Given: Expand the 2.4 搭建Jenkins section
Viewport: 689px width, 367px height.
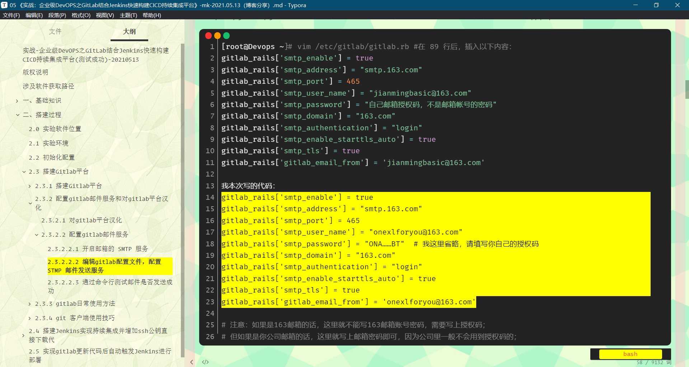Looking at the screenshot, I should 23,335.
